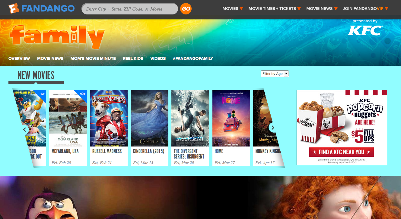Screen dimensions: 401x219
Task: Open the Movie News family tab
Action: [50, 58]
